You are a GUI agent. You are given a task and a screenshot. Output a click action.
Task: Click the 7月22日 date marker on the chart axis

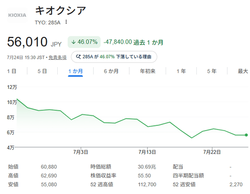pyautogui.click(x=212, y=152)
